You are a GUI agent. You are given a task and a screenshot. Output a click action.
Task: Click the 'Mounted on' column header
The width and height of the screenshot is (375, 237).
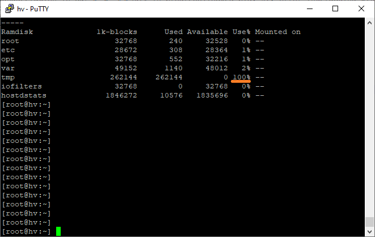pos(278,32)
